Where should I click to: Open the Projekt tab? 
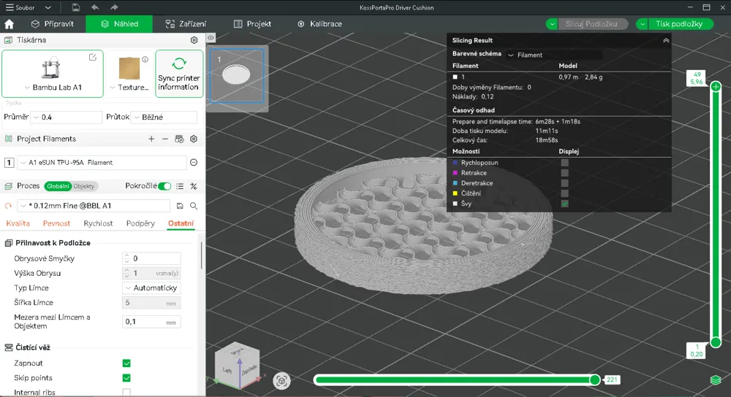pos(252,24)
